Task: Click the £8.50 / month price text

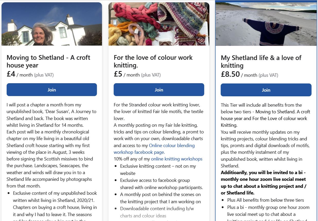Action: click(249, 75)
